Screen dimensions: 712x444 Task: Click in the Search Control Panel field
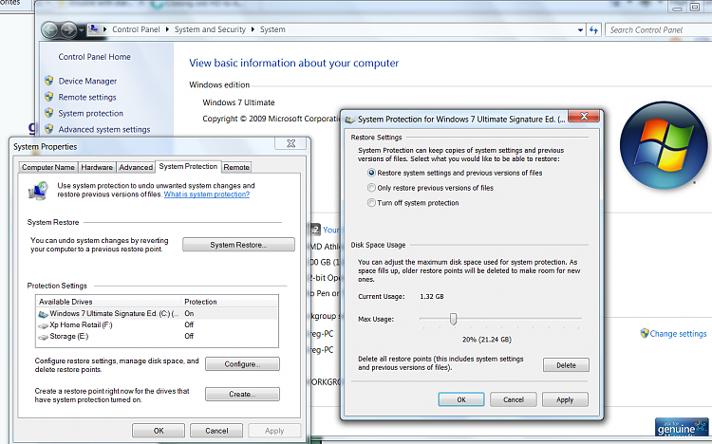pyautogui.click(x=659, y=30)
